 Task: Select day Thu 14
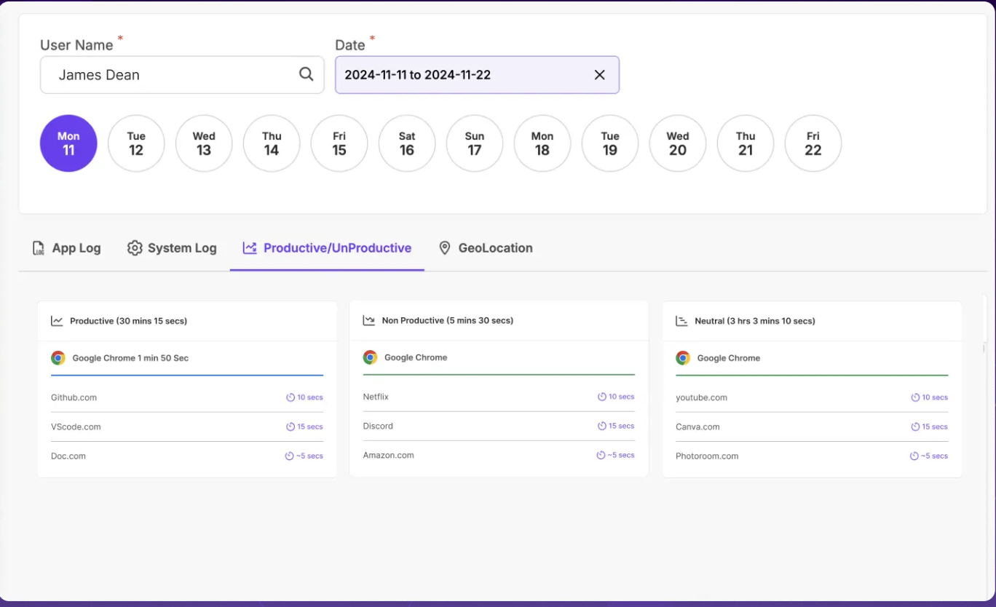[272, 143]
